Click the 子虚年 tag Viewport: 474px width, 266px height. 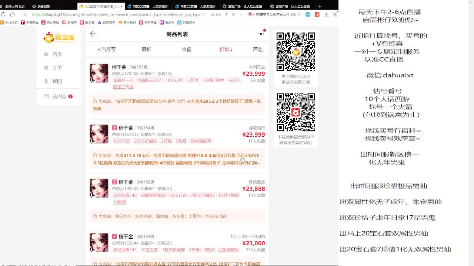234,80
